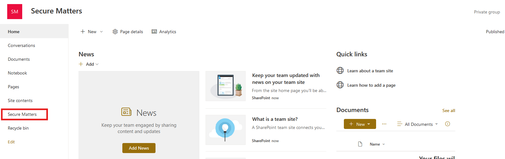Click the file type column icon
The width and height of the screenshot is (505, 159).
click(x=360, y=144)
